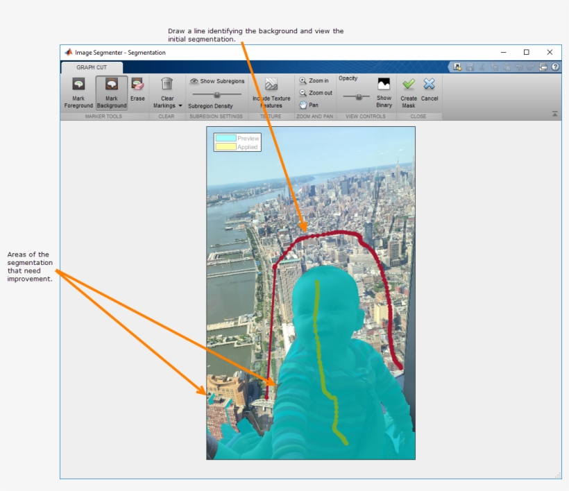Enable Show Subregions

coord(215,81)
